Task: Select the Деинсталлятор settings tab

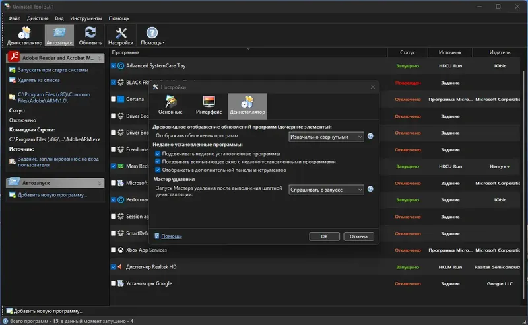Action: 247,106
